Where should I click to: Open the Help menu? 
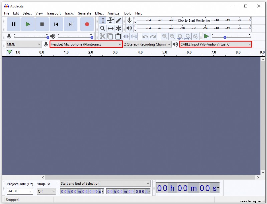[139, 13]
